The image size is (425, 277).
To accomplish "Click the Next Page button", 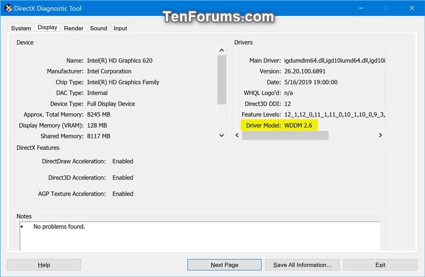I will pos(224,265).
